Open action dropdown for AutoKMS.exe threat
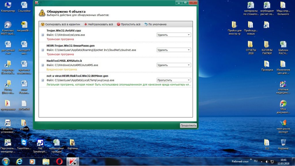This screenshot has width=295, height=166. [174, 65]
